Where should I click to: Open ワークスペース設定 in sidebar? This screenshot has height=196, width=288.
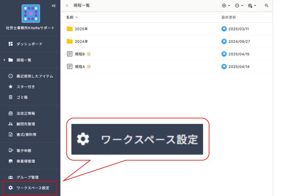pyautogui.click(x=30, y=188)
